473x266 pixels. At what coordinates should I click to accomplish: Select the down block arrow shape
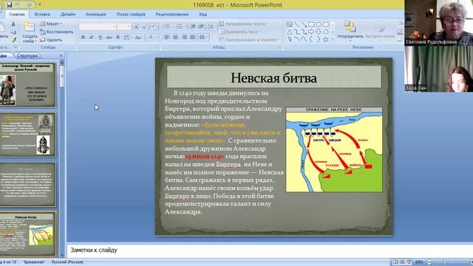click(x=319, y=32)
